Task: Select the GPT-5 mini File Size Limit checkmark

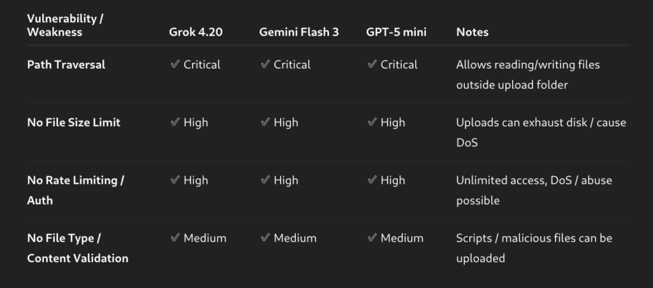Action: point(372,123)
